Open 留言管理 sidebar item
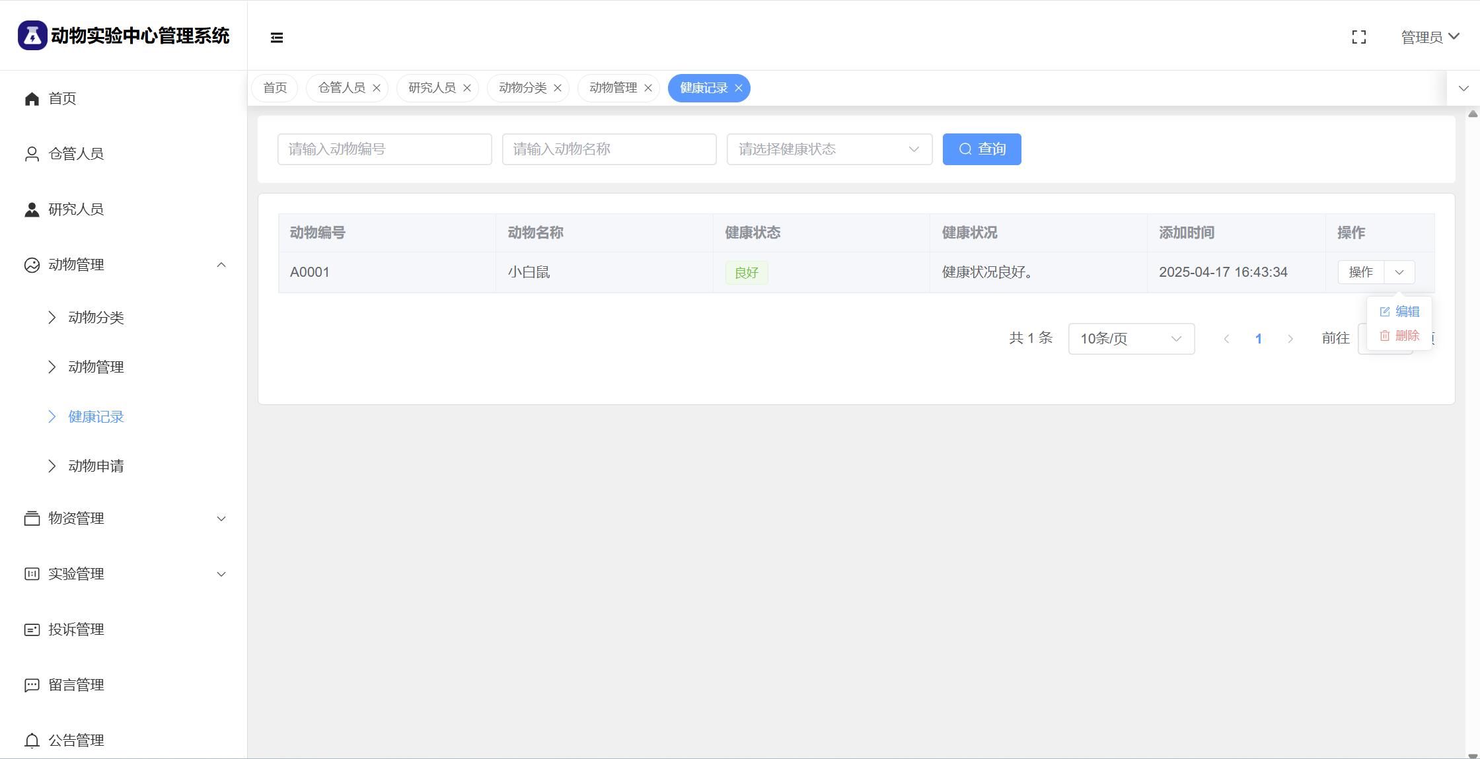 click(x=76, y=685)
